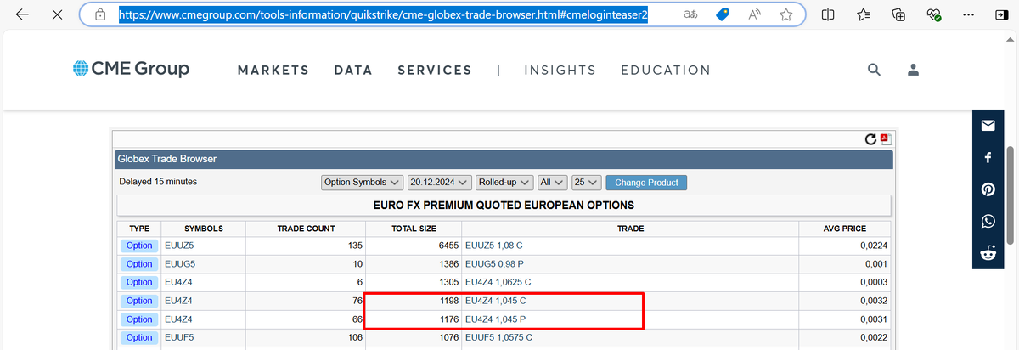Image resolution: width=1019 pixels, height=350 pixels.
Task: Click the Change Product button
Action: tap(646, 183)
